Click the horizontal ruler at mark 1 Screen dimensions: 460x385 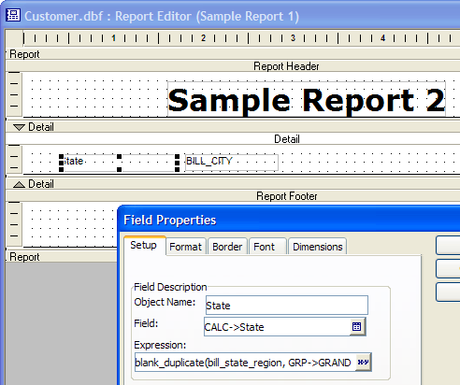pos(113,38)
